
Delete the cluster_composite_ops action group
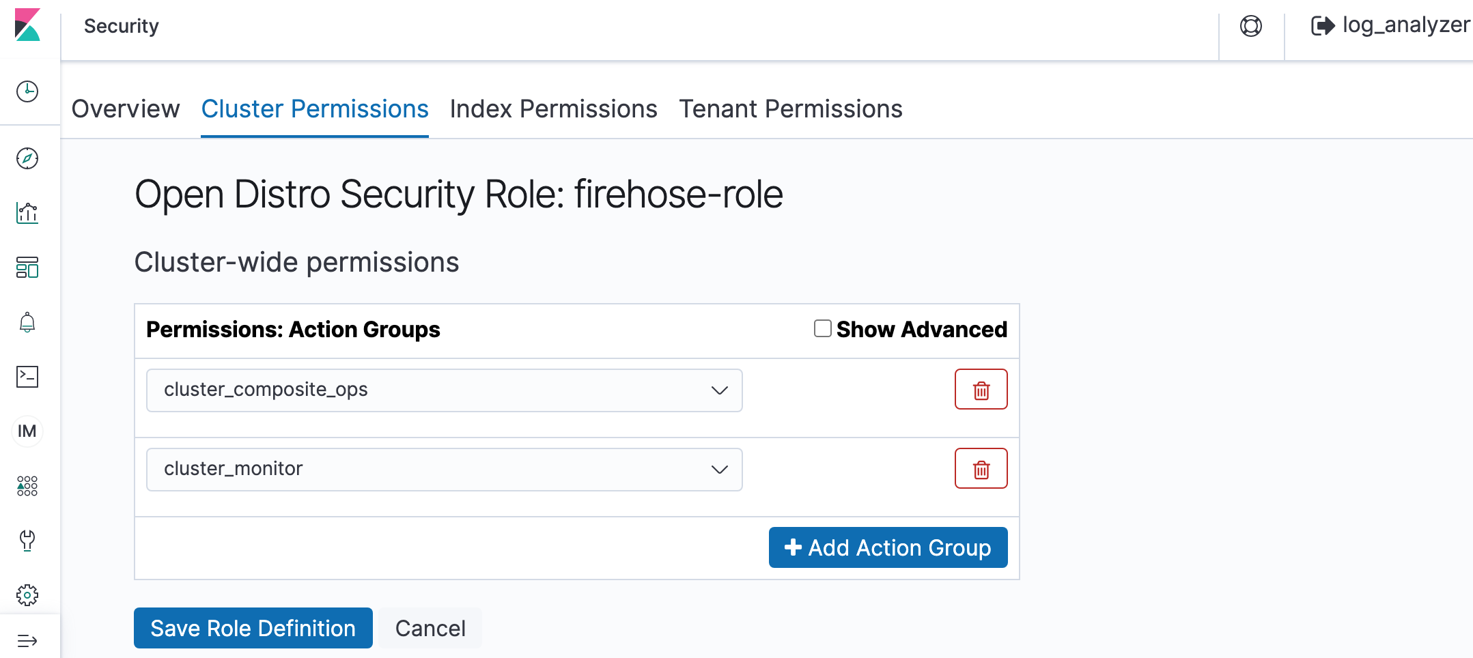pos(981,390)
